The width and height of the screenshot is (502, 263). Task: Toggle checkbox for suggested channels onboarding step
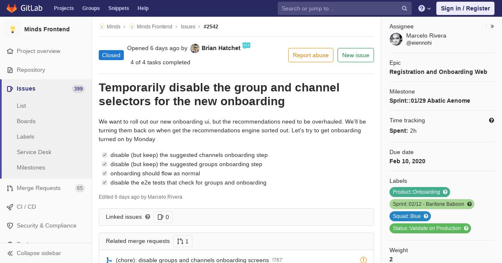click(x=105, y=155)
